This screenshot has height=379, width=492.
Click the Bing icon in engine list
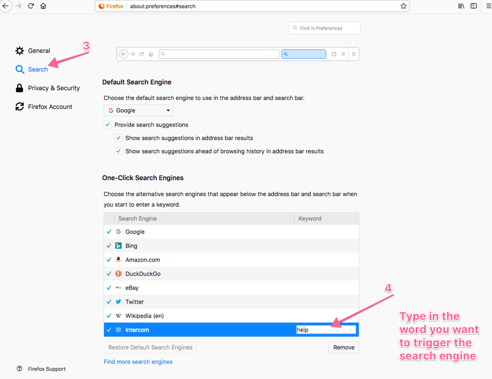(118, 245)
